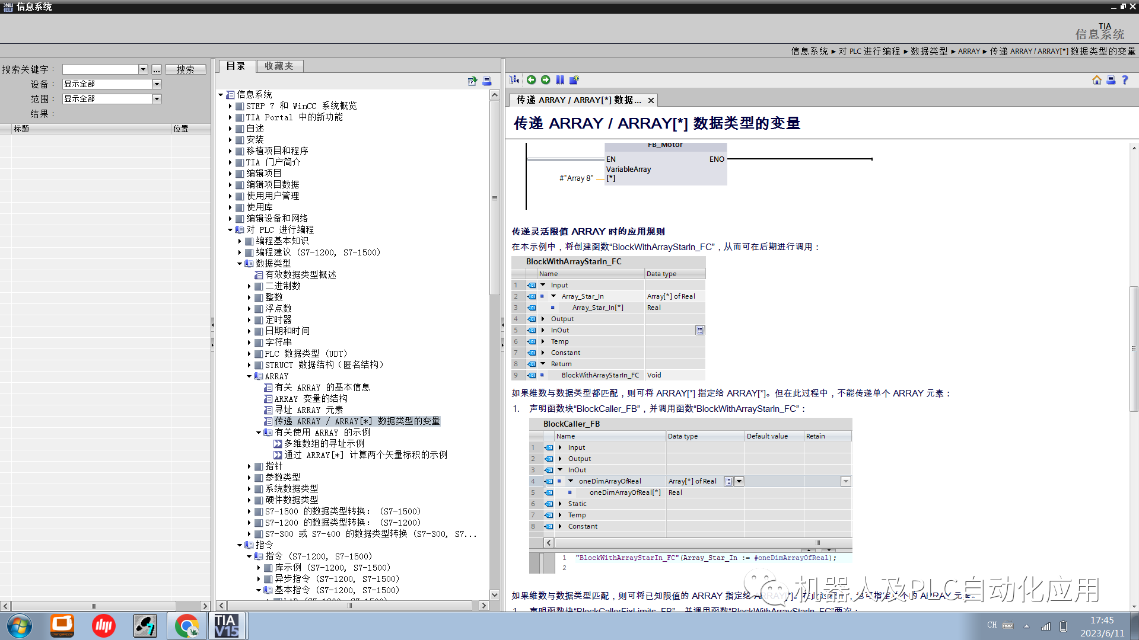Click the oneDimArrayOfReal Retain column dropdown
Screen dimensions: 1139x640
[846, 481]
